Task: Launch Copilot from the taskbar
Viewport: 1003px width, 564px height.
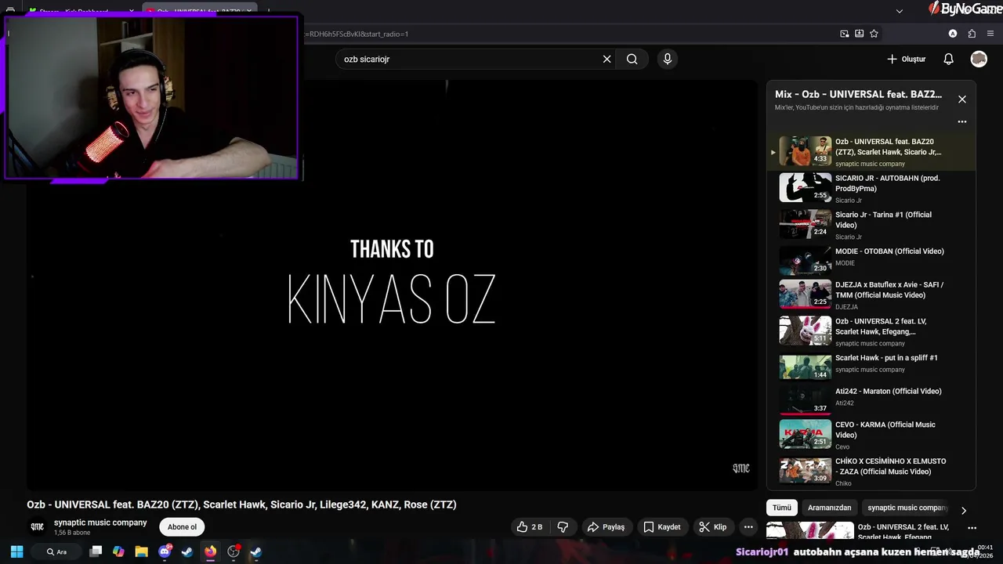Action: (118, 551)
